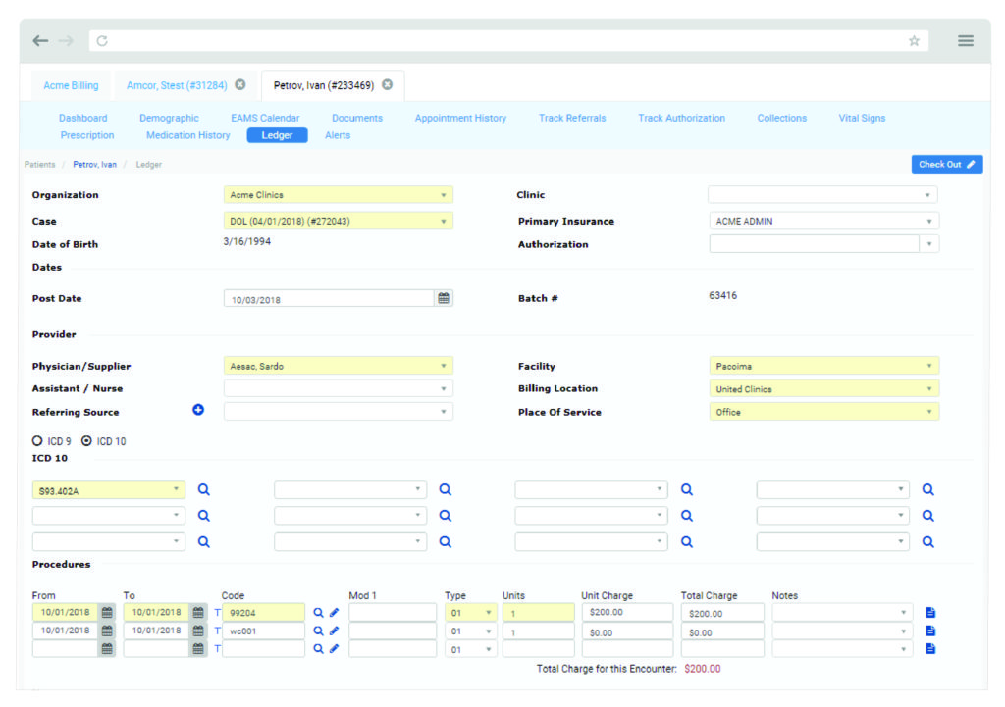Viewport: 1005px width, 707px height.
Task: Open the Case dropdown DOL (04/01/2018)
Action: 339,221
